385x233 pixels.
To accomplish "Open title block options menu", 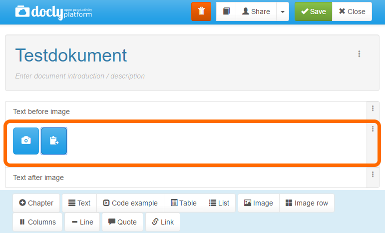I will [x=359, y=54].
